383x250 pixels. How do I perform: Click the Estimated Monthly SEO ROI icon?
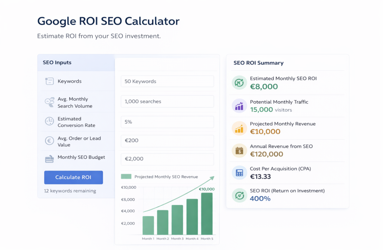[x=239, y=82]
